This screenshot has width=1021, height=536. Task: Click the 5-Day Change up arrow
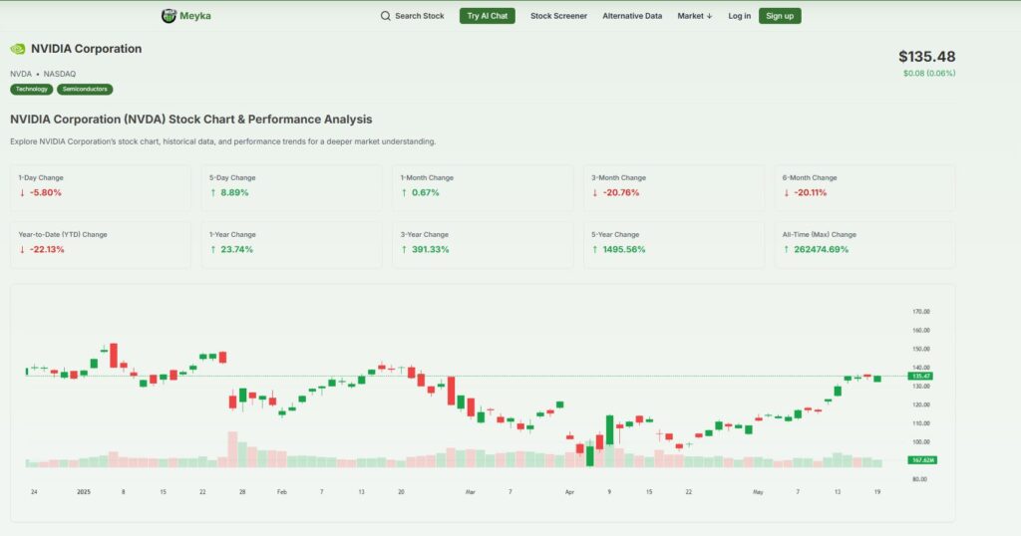212,192
